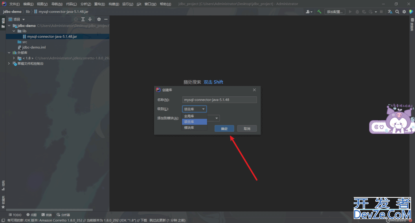Open the Database tool window on right edge
415x223 pixels.
click(412, 24)
